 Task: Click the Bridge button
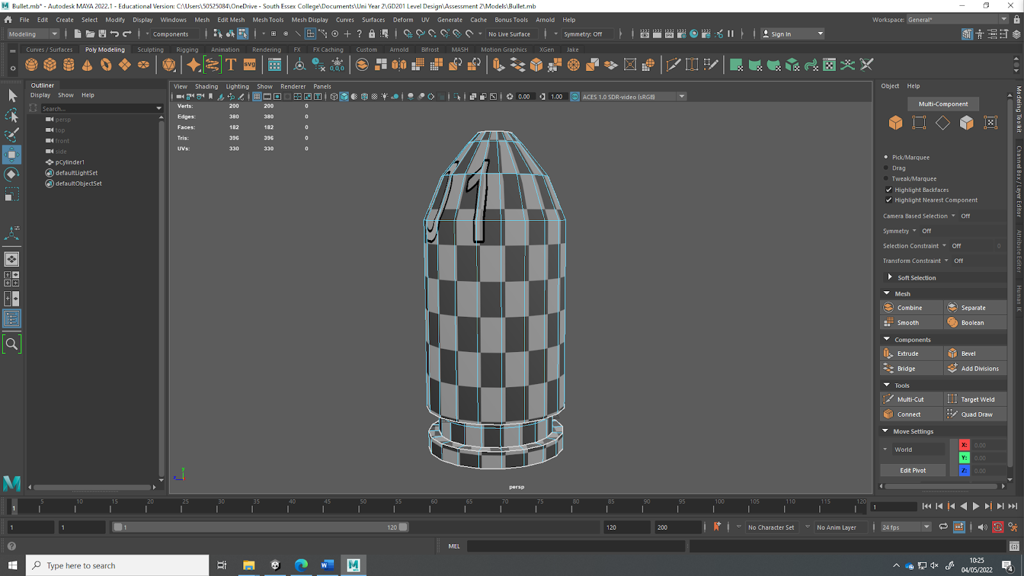(911, 369)
